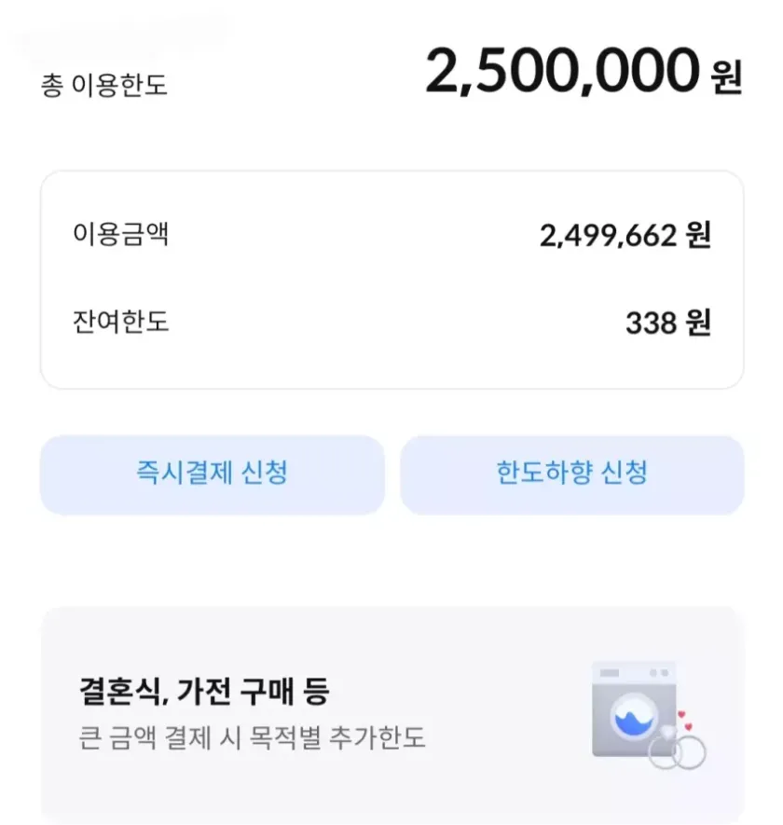Tap the small red hearts
Image resolution: width=783 pixels, height=825 pixels.
pyautogui.click(x=685, y=720)
